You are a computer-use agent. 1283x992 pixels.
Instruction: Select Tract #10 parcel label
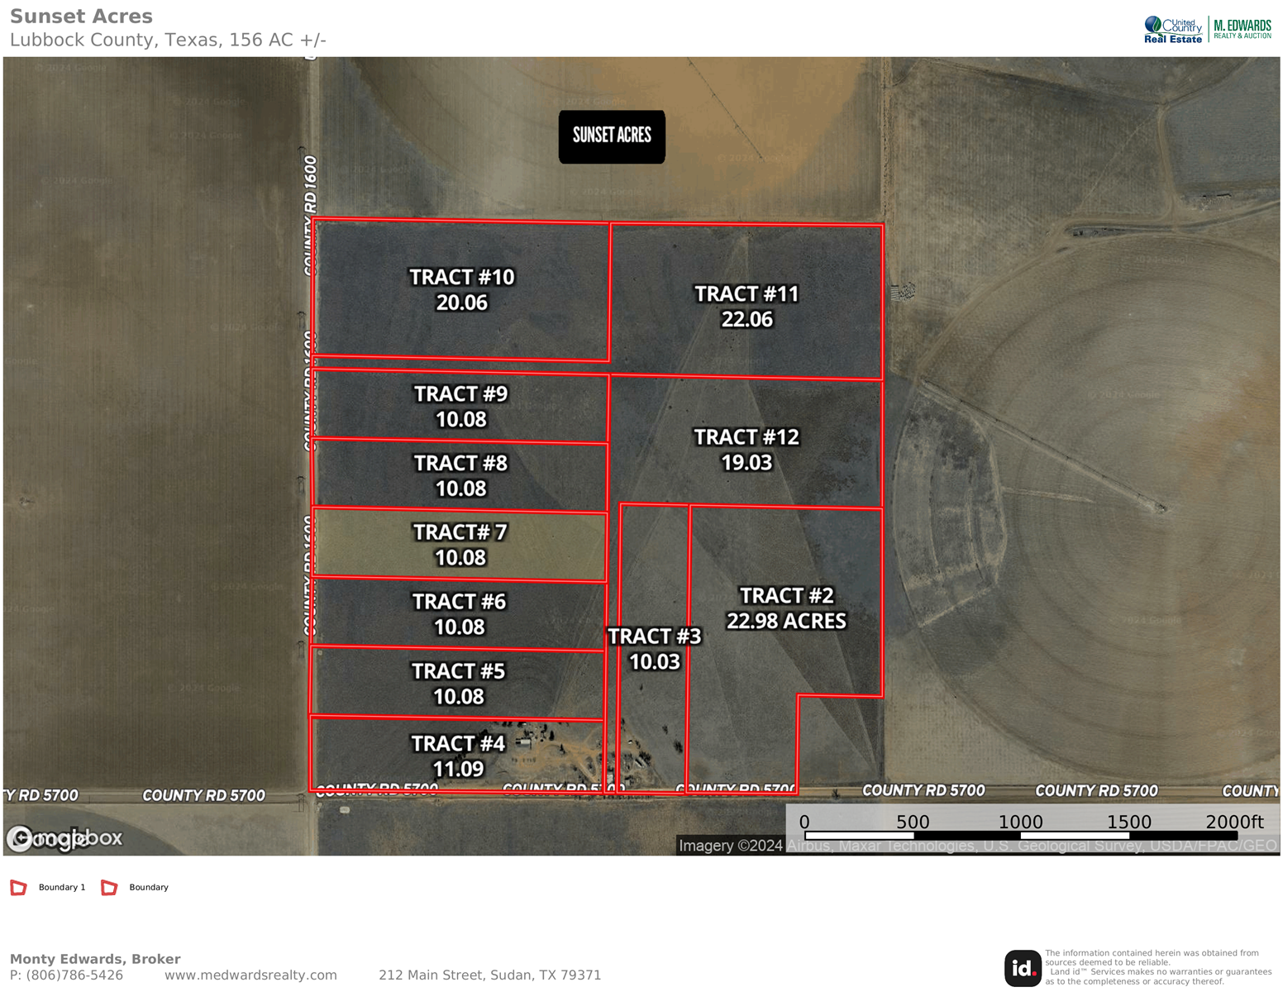coord(461,289)
